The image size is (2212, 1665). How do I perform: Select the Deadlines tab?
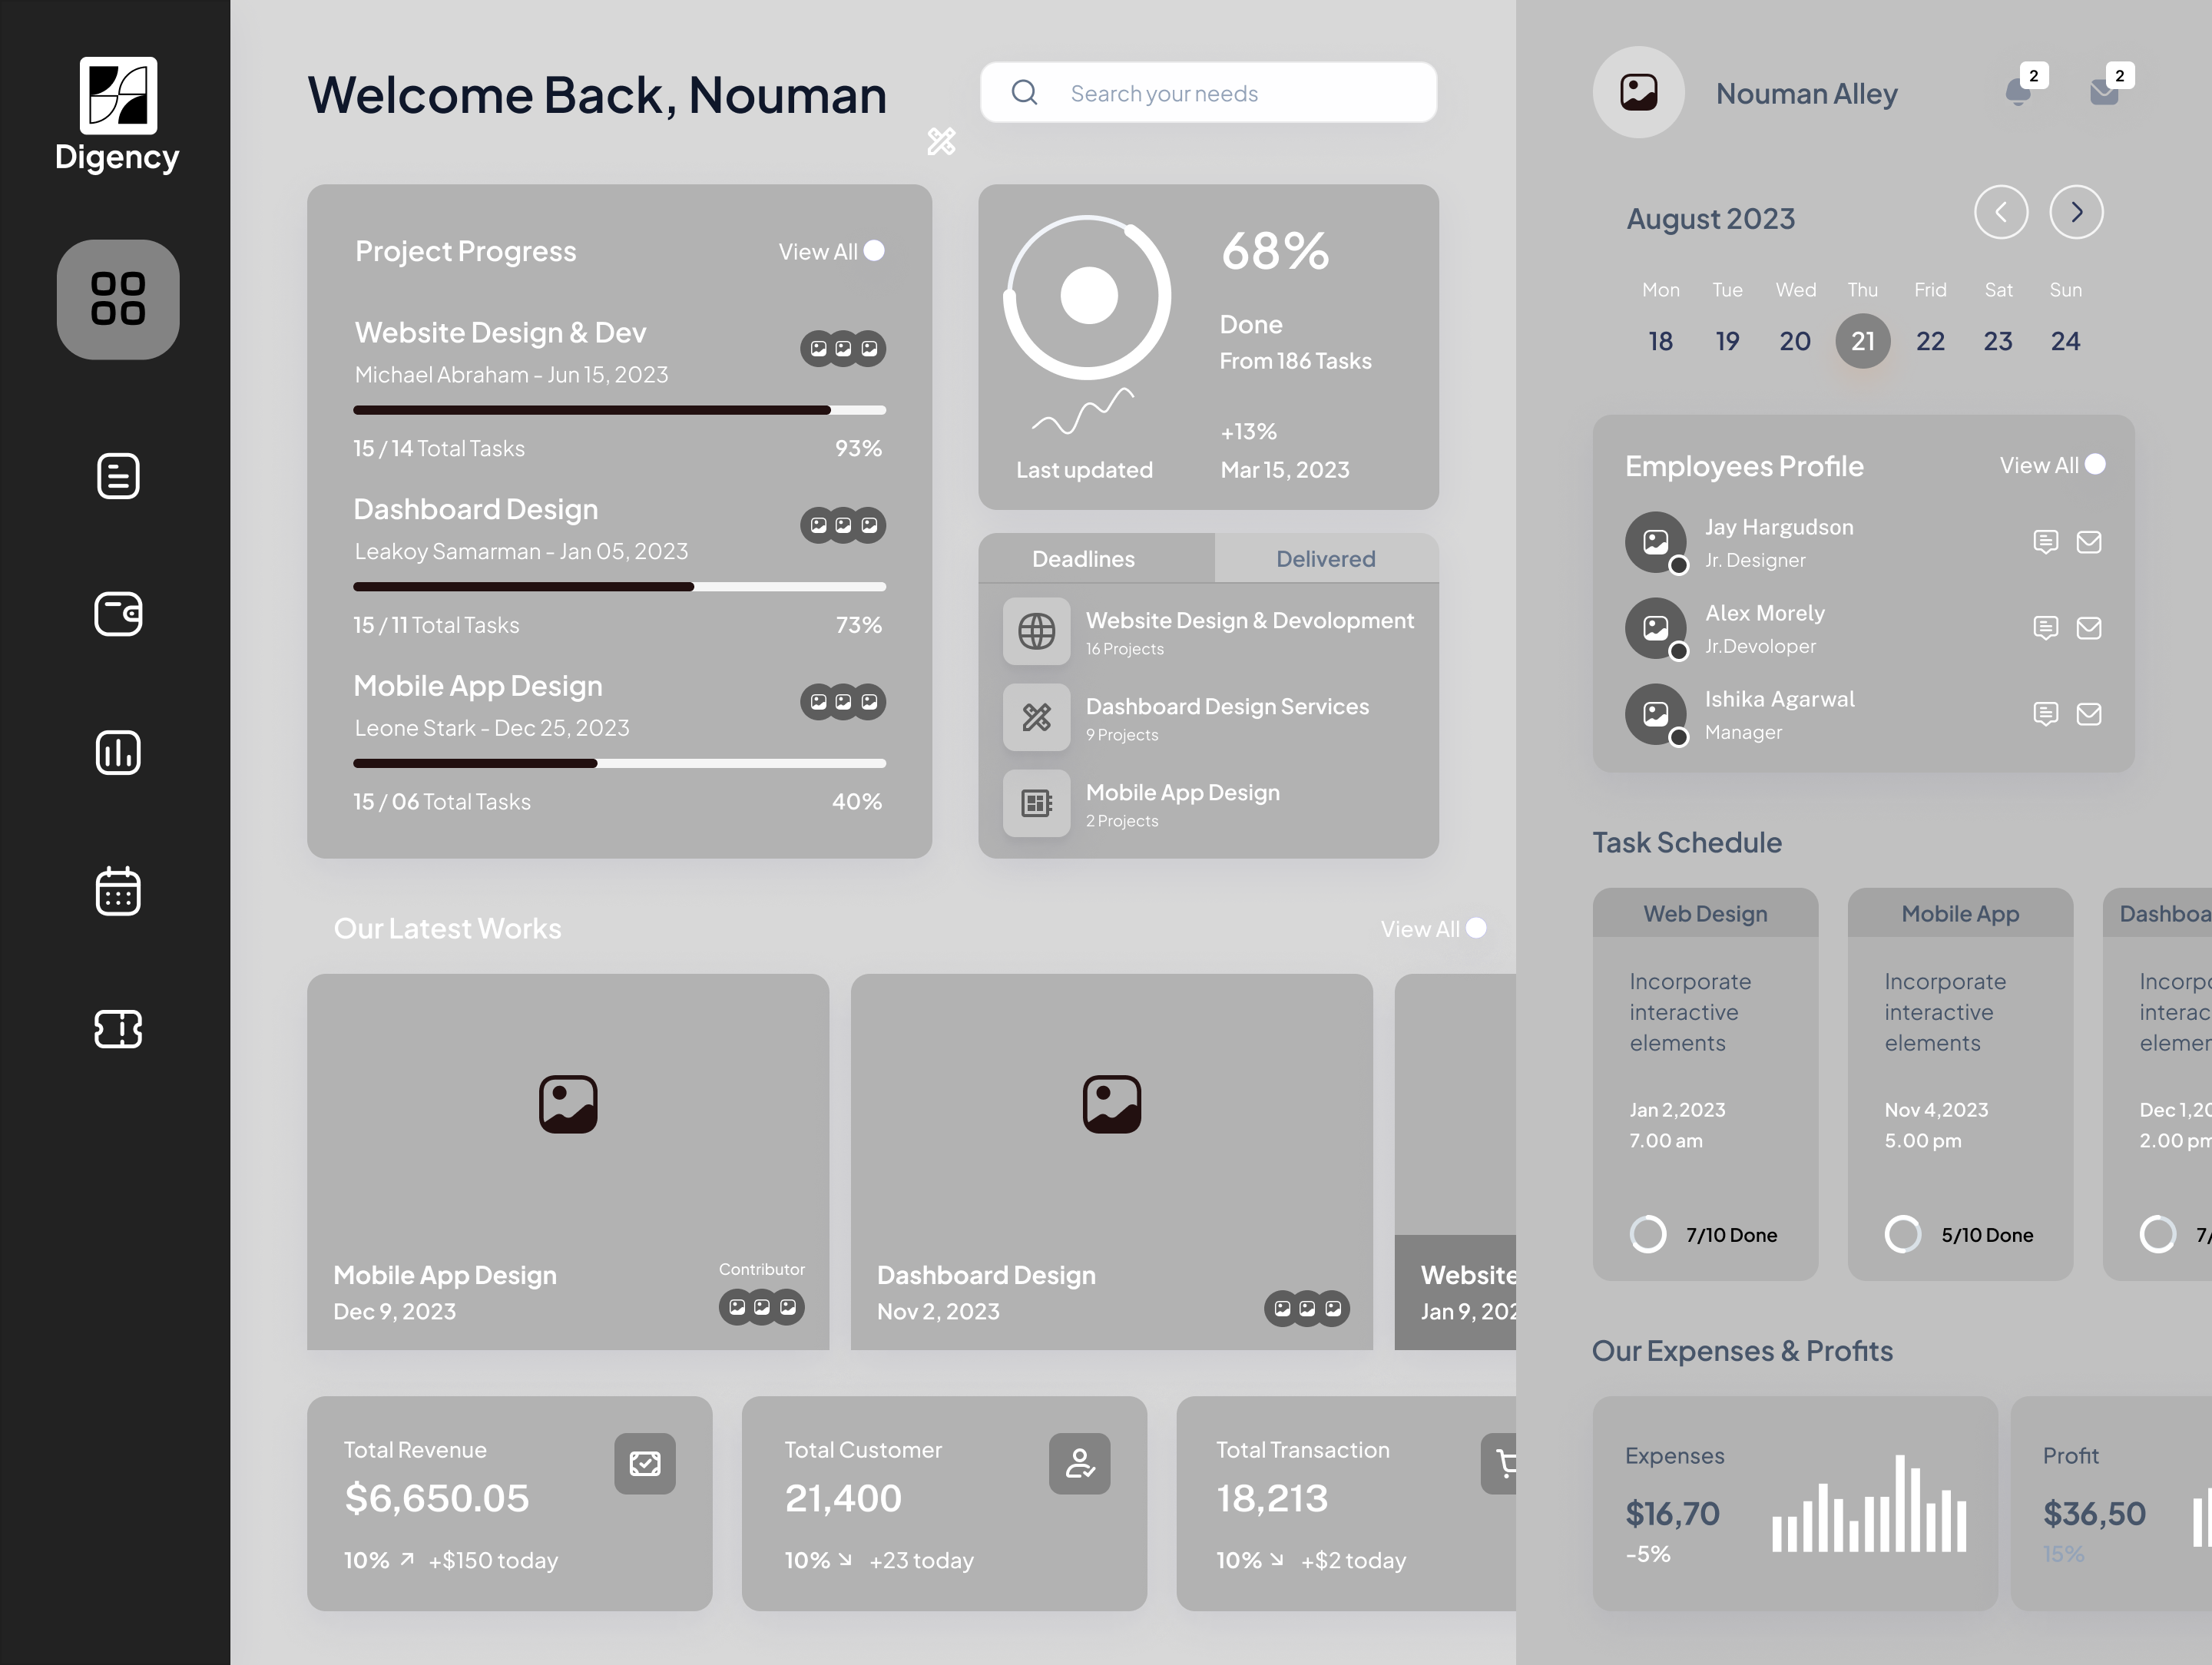tap(1084, 558)
